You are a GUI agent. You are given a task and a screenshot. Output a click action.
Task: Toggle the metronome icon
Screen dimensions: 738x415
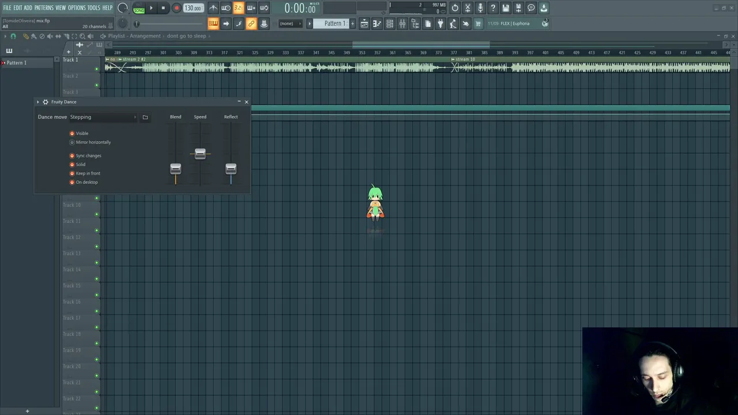pyautogui.click(x=213, y=8)
